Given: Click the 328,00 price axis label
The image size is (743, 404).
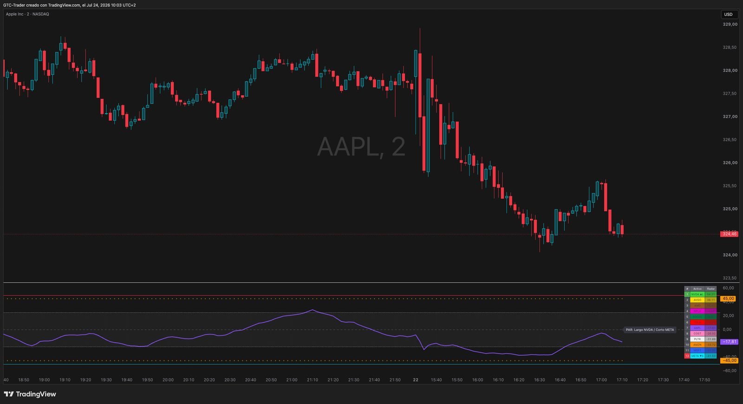Looking at the screenshot, I should (730, 71).
